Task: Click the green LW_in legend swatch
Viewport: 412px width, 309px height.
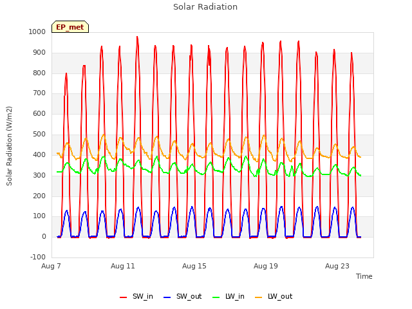Action: click(216, 297)
